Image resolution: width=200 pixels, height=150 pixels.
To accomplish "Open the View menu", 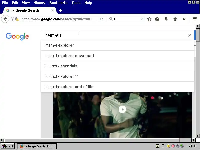I will point(26,3).
